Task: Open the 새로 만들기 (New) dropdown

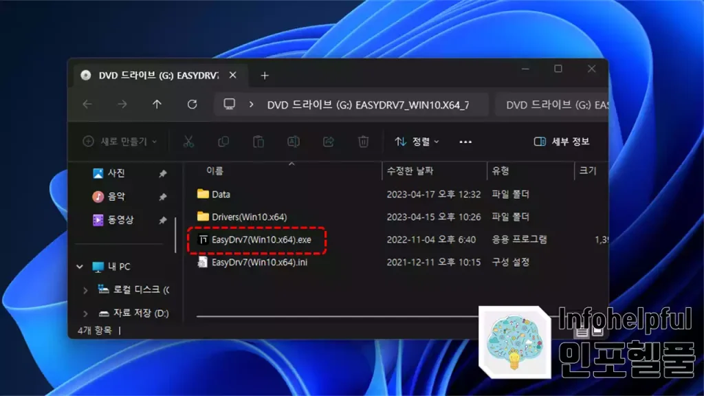Action: [x=120, y=142]
